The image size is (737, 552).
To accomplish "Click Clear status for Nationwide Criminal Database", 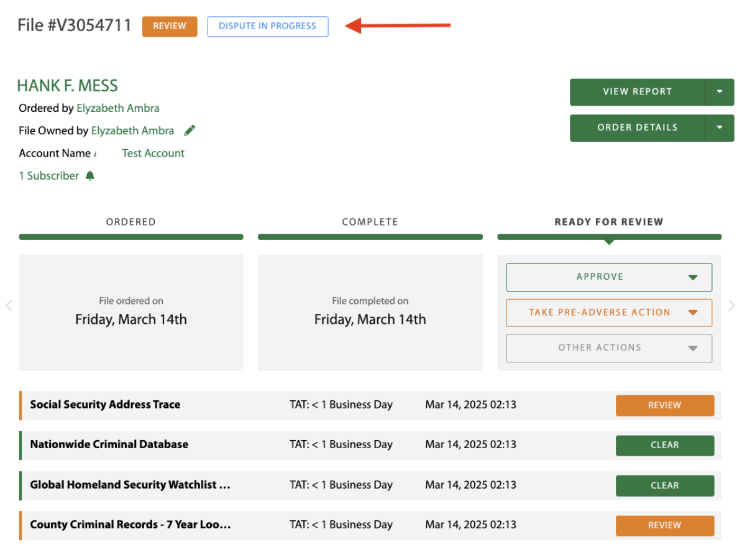I will pyautogui.click(x=664, y=445).
